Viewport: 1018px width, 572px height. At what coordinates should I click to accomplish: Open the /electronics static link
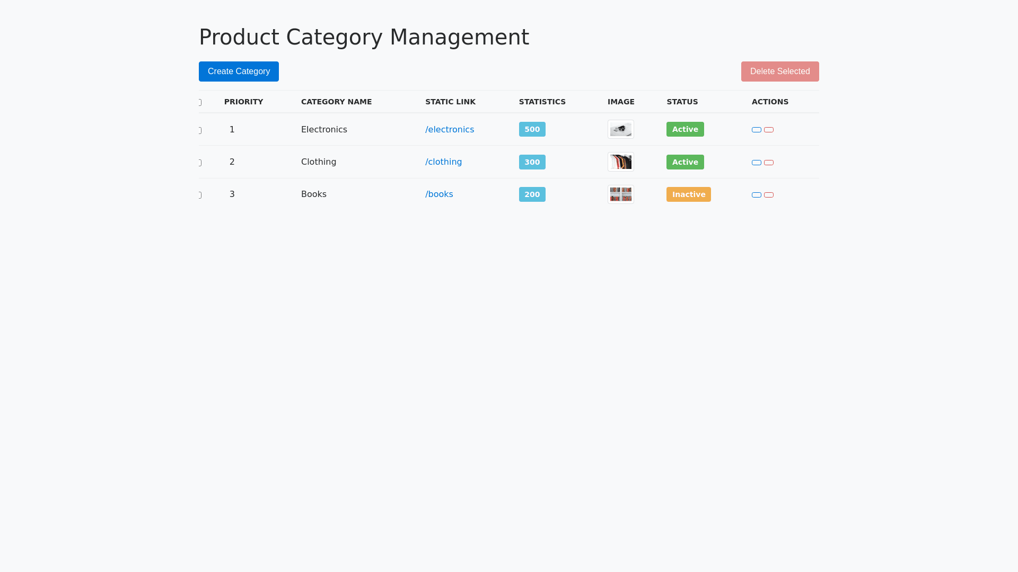coord(449,130)
